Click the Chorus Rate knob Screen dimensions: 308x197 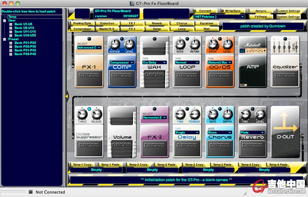213,114
